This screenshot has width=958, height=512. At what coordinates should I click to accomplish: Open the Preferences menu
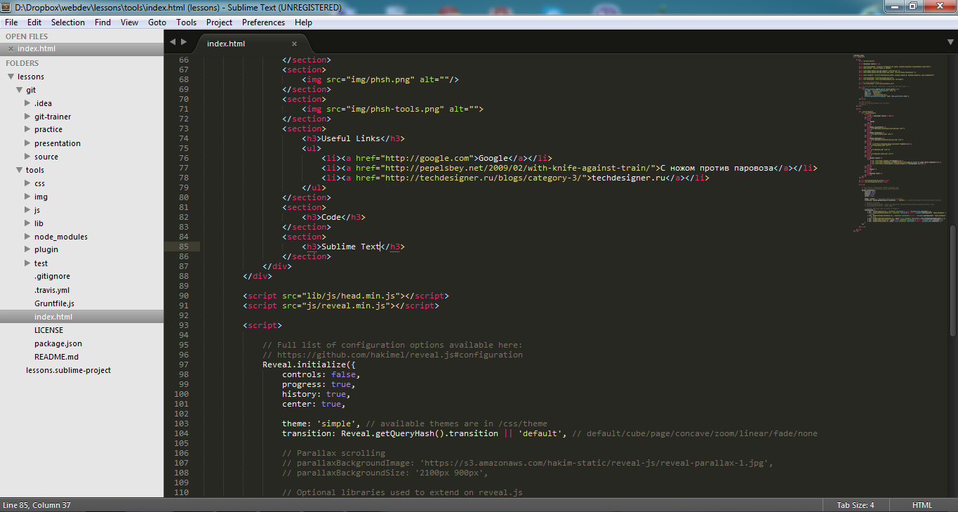[x=263, y=22]
